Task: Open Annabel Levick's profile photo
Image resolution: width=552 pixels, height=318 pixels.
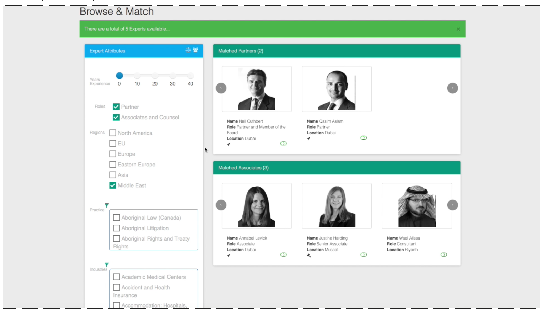Action: pyautogui.click(x=257, y=206)
